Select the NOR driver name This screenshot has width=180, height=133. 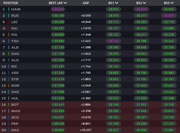tap(15, 85)
